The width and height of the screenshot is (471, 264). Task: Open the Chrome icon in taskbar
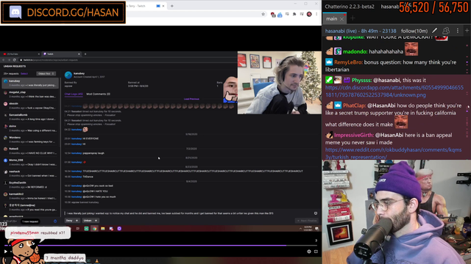(95, 229)
